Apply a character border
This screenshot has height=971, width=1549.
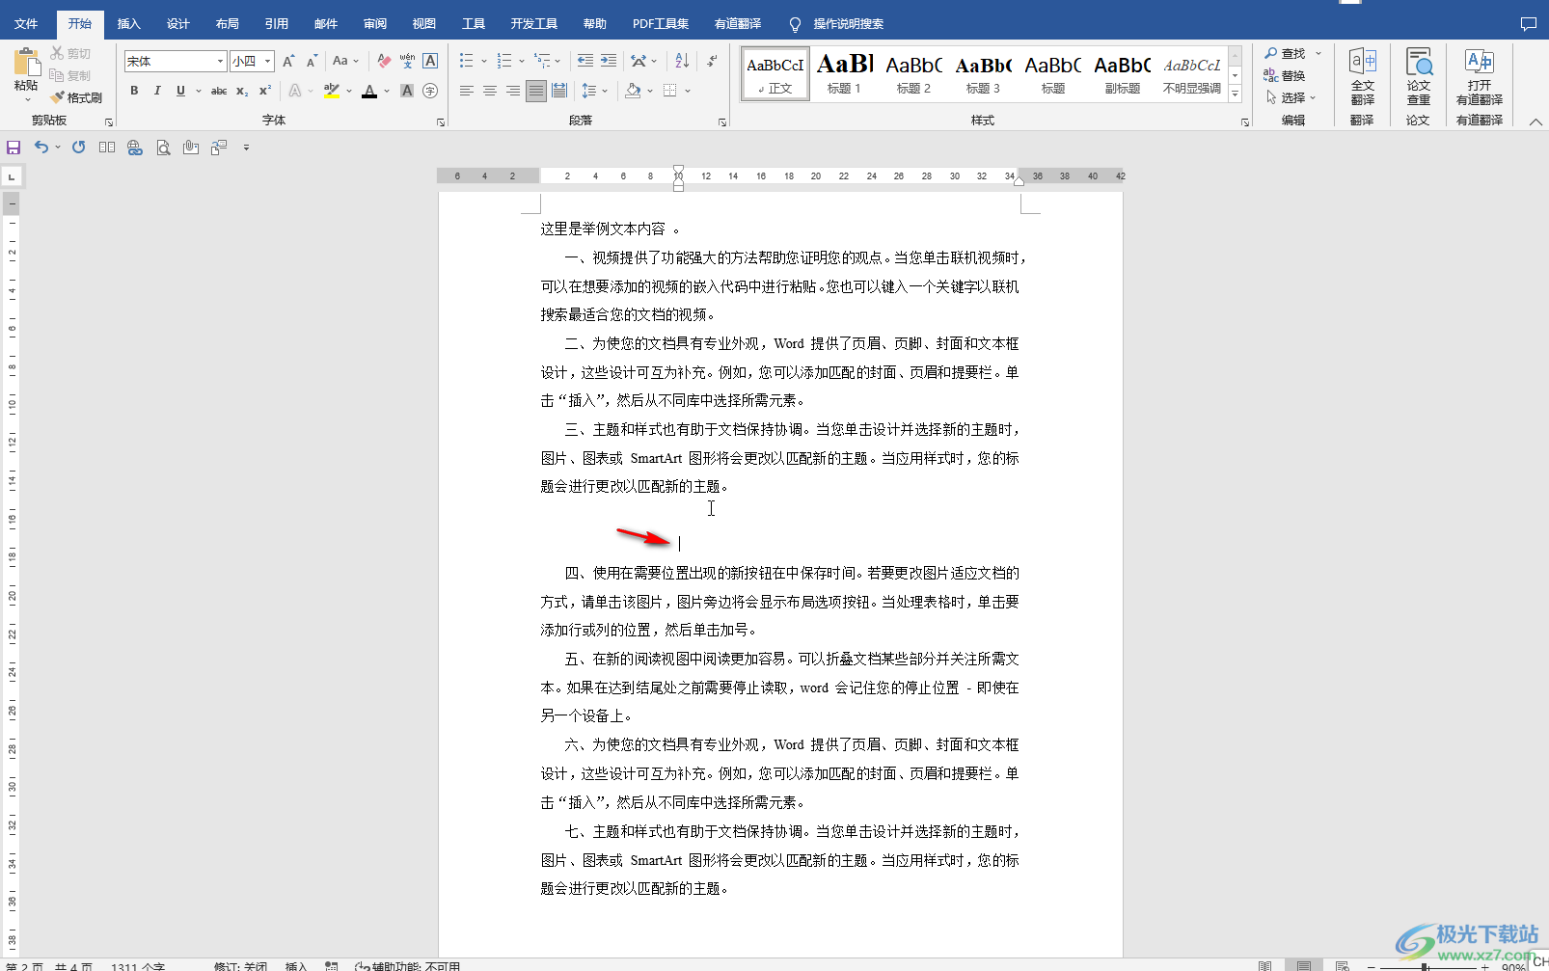point(430,61)
